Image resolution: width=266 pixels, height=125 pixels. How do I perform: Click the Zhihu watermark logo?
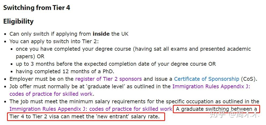pos(219,115)
